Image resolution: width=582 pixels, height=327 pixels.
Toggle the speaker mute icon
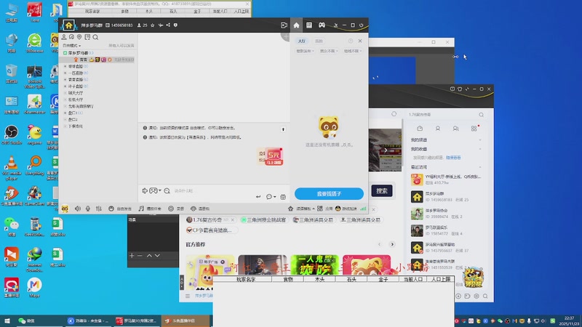(x=78, y=209)
